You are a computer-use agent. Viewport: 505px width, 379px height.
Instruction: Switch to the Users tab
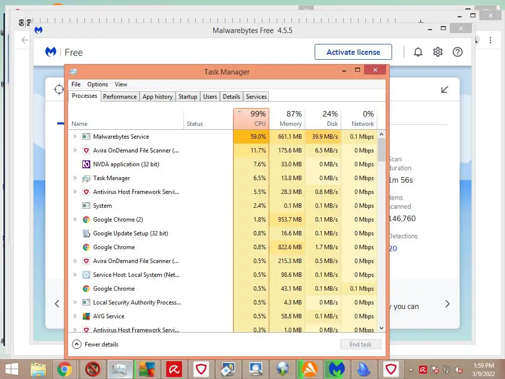tap(210, 97)
